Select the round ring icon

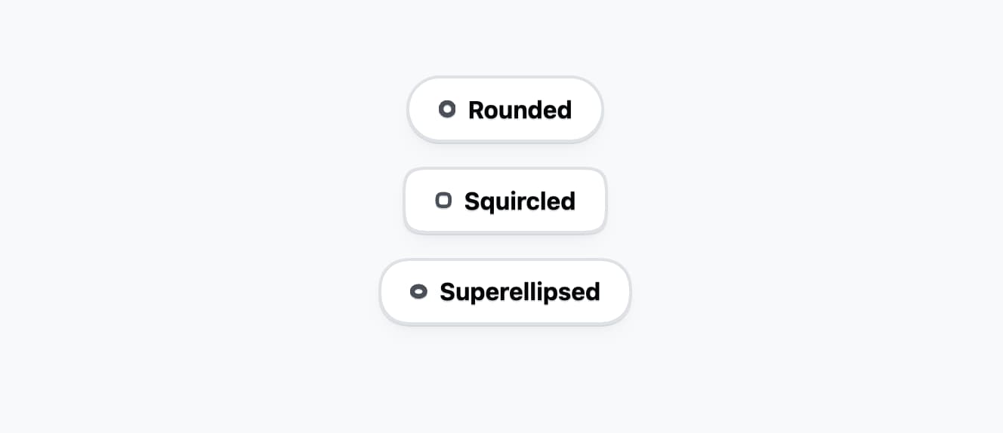pyautogui.click(x=447, y=109)
